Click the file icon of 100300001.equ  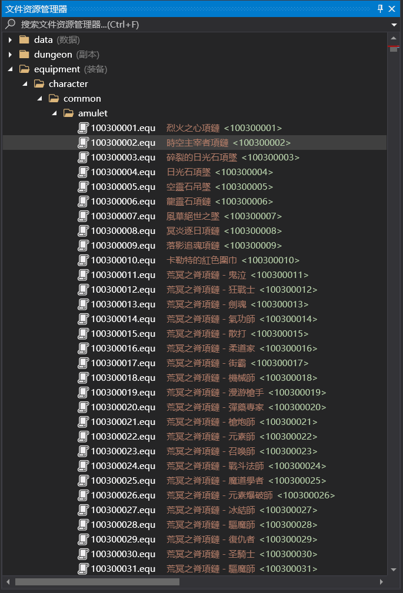(83, 128)
